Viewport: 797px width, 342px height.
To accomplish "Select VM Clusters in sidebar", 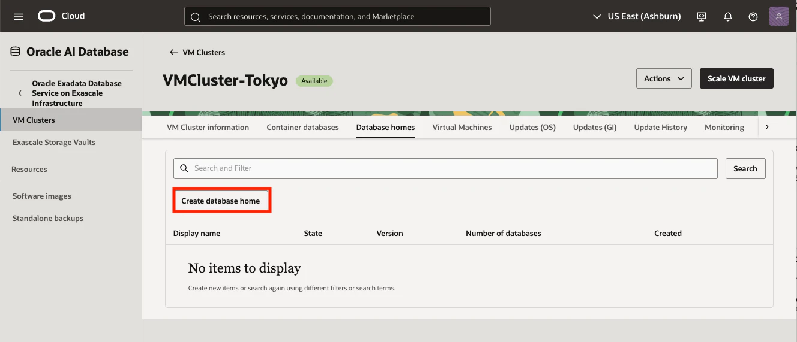I will [x=71, y=120].
